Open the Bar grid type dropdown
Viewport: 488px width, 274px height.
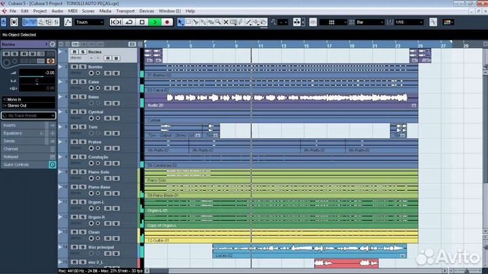pyautogui.click(x=369, y=22)
